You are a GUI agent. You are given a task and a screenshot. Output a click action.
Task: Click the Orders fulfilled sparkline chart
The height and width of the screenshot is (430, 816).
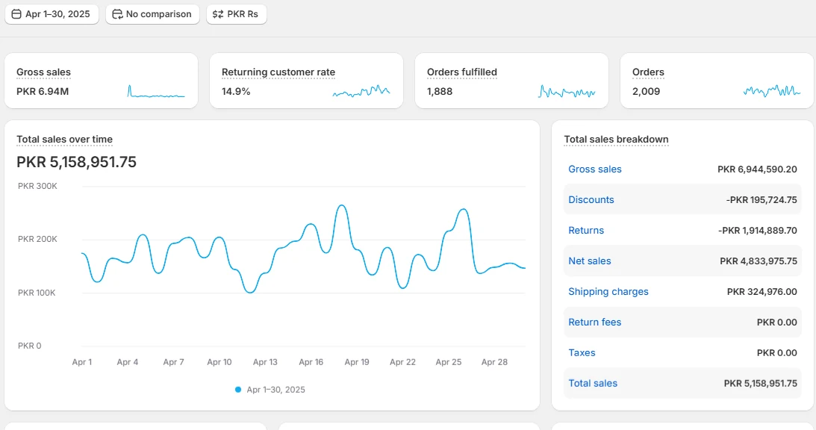[567, 92]
